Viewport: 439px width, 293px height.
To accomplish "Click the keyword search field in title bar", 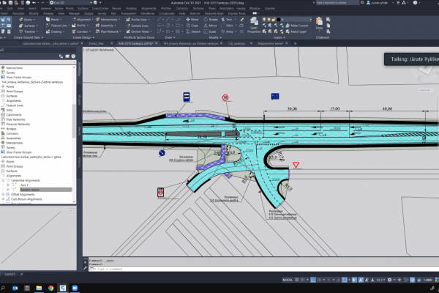I will pyautogui.click(x=337, y=2).
